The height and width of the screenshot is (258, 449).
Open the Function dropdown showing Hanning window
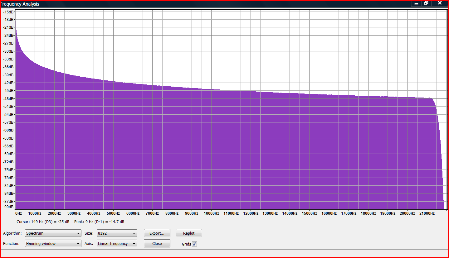click(53, 244)
